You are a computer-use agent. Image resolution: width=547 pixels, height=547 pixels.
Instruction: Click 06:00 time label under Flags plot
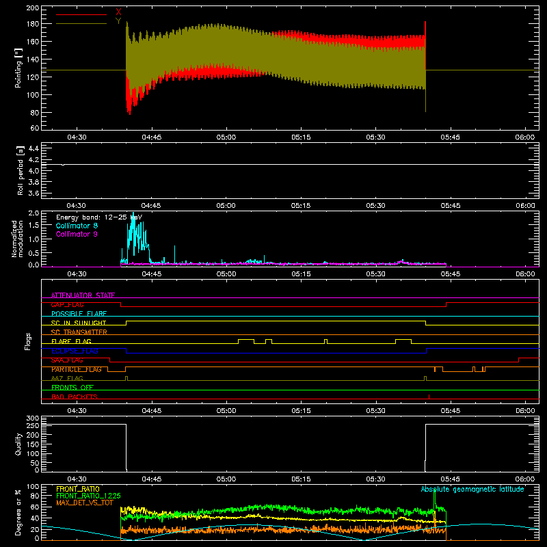(525, 411)
